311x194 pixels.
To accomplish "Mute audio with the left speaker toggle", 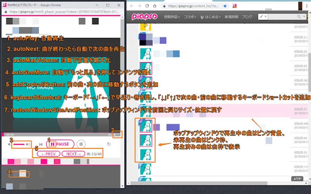I will [9, 144].
